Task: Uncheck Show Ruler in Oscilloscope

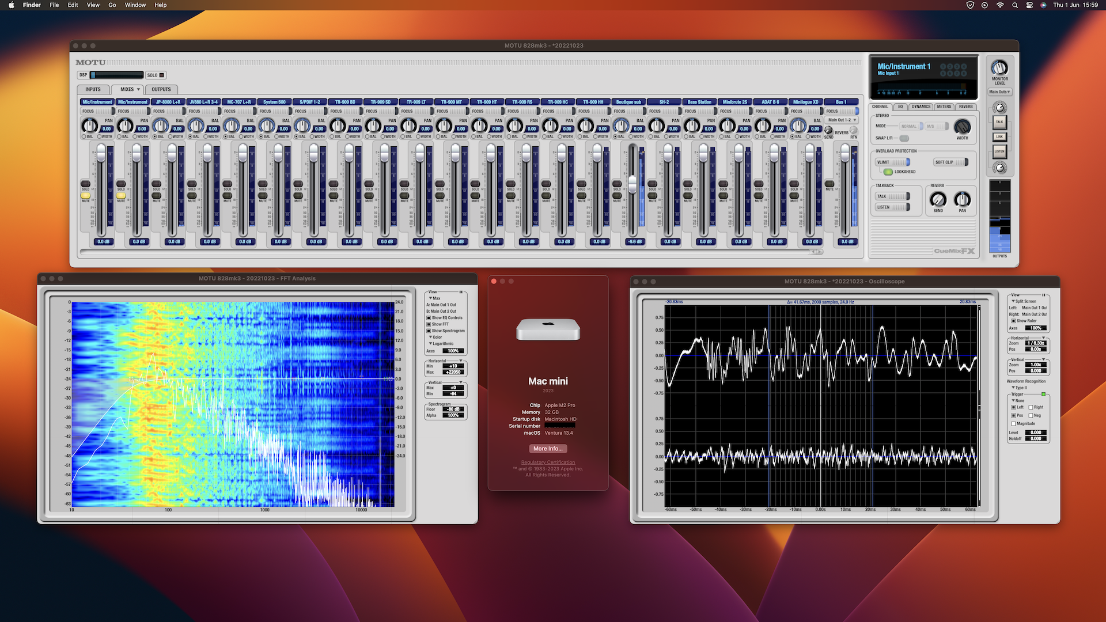Action: [1013, 321]
